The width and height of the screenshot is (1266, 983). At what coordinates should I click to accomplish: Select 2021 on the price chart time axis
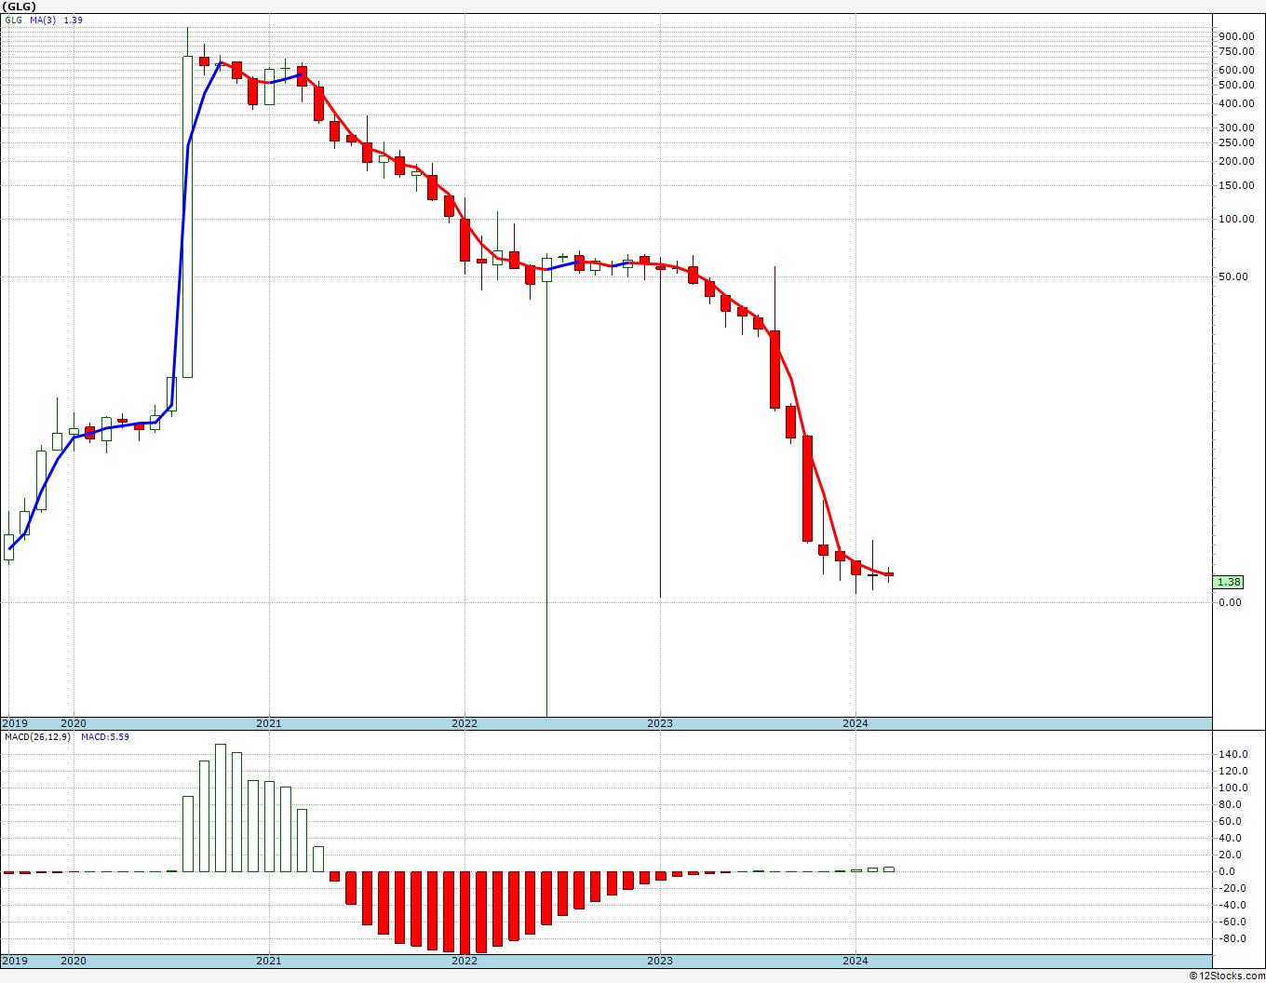point(268,723)
